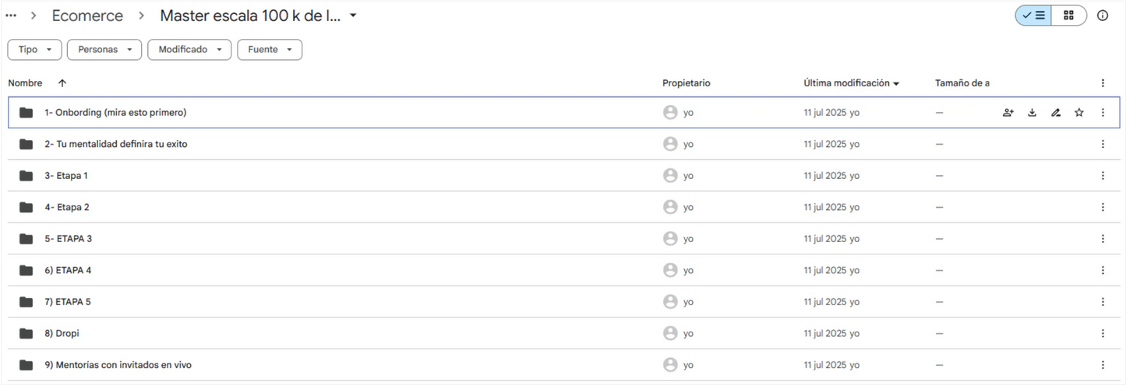Rename the Onbording folder with pencil icon
The height and width of the screenshot is (386, 1126).
pyautogui.click(x=1056, y=113)
